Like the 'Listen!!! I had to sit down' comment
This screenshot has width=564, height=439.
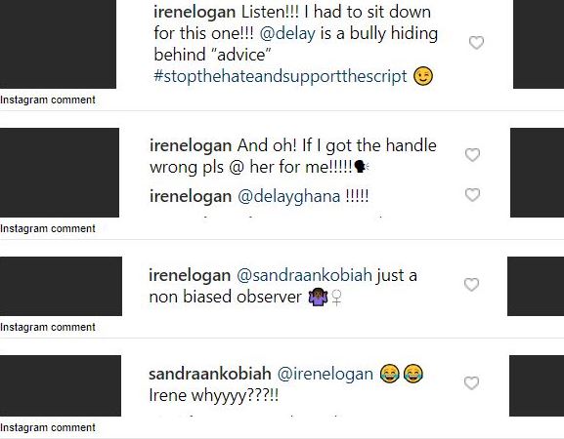click(476, 43)
